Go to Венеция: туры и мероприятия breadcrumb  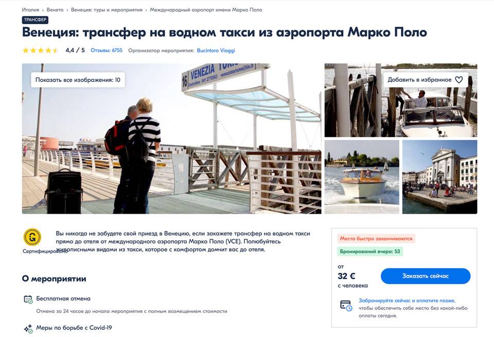[107, 10]
